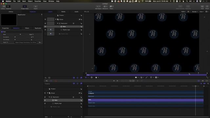Enable the dimmed Ripple_logo source layer
The height and width of the screenshot is (118, 210).
tap(45, 34)
